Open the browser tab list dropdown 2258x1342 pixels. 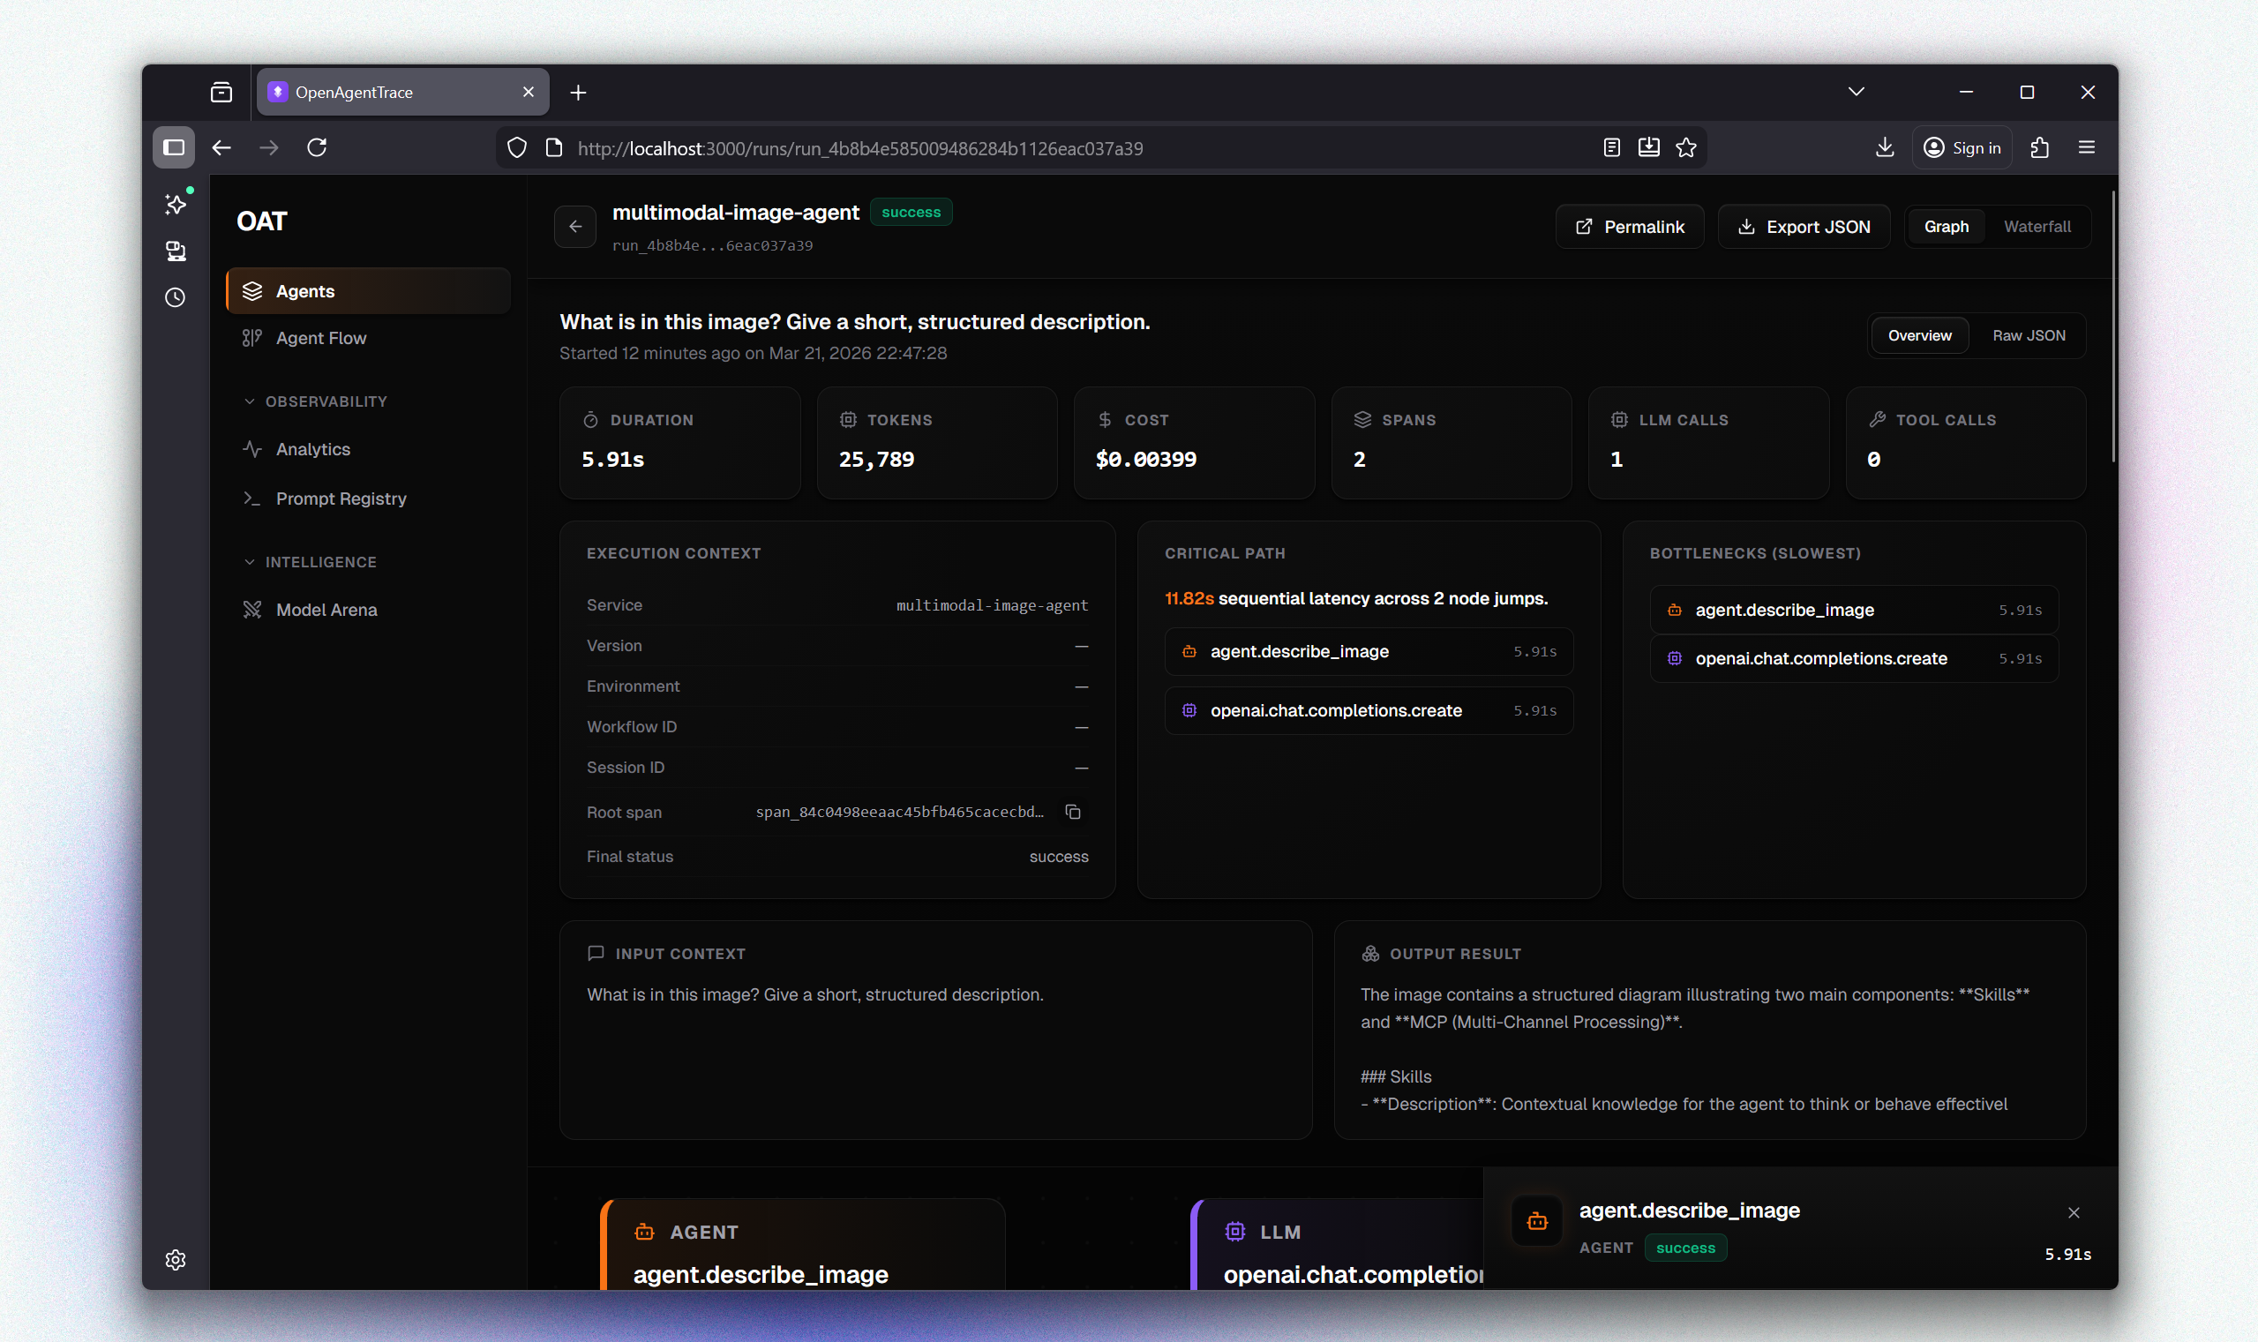point(1856,92)
